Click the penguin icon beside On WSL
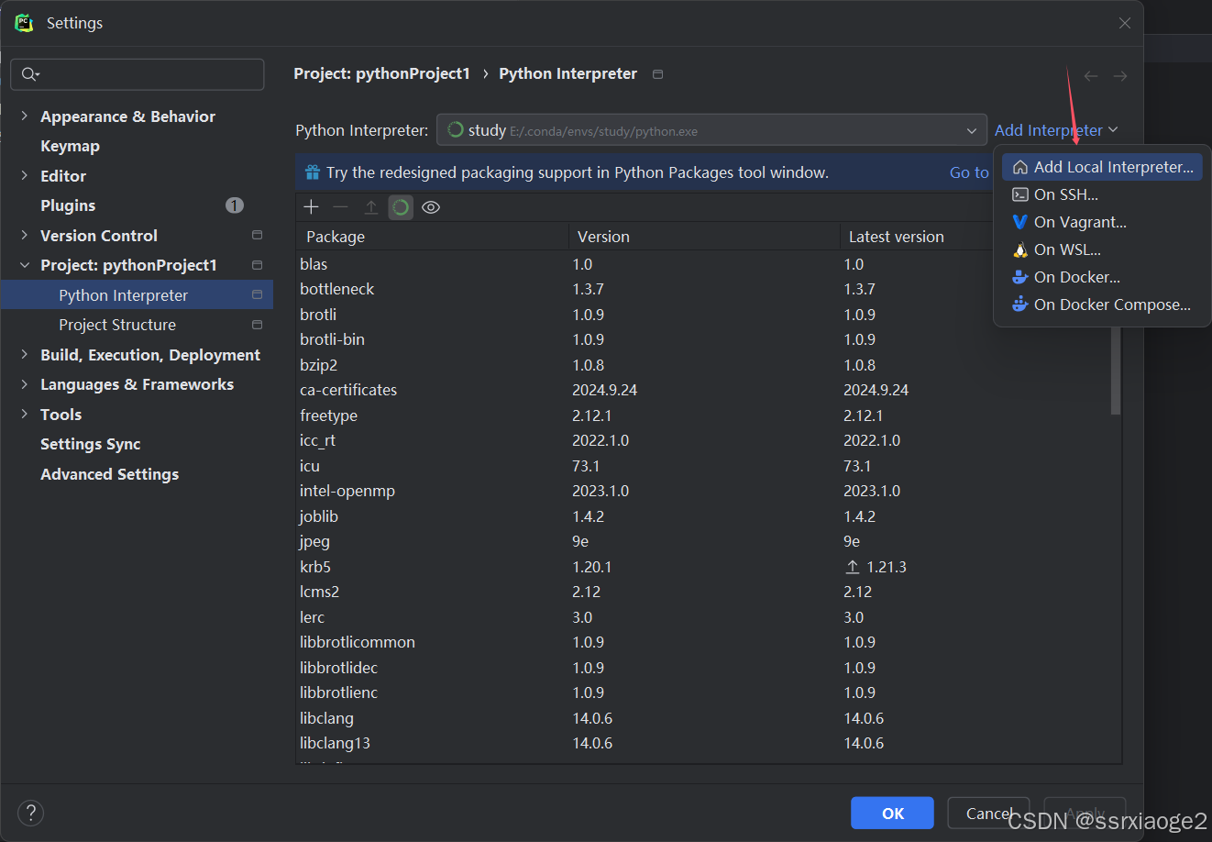This screenshot has width=1212, height=842. click(x=1019, y=249)
